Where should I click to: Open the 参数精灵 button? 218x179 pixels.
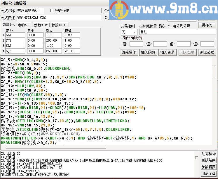point(209,167)
